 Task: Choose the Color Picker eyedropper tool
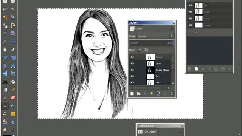tap(5, 34)
